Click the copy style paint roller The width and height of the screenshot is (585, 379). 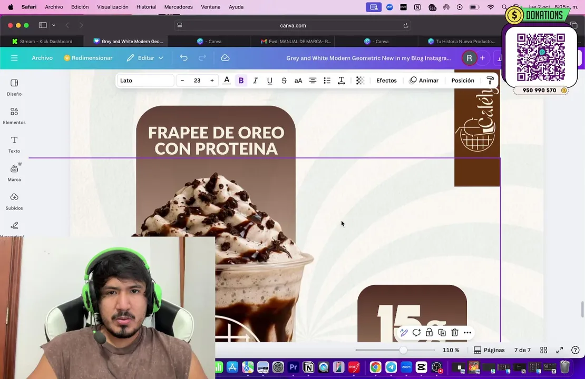coord(490,81)
